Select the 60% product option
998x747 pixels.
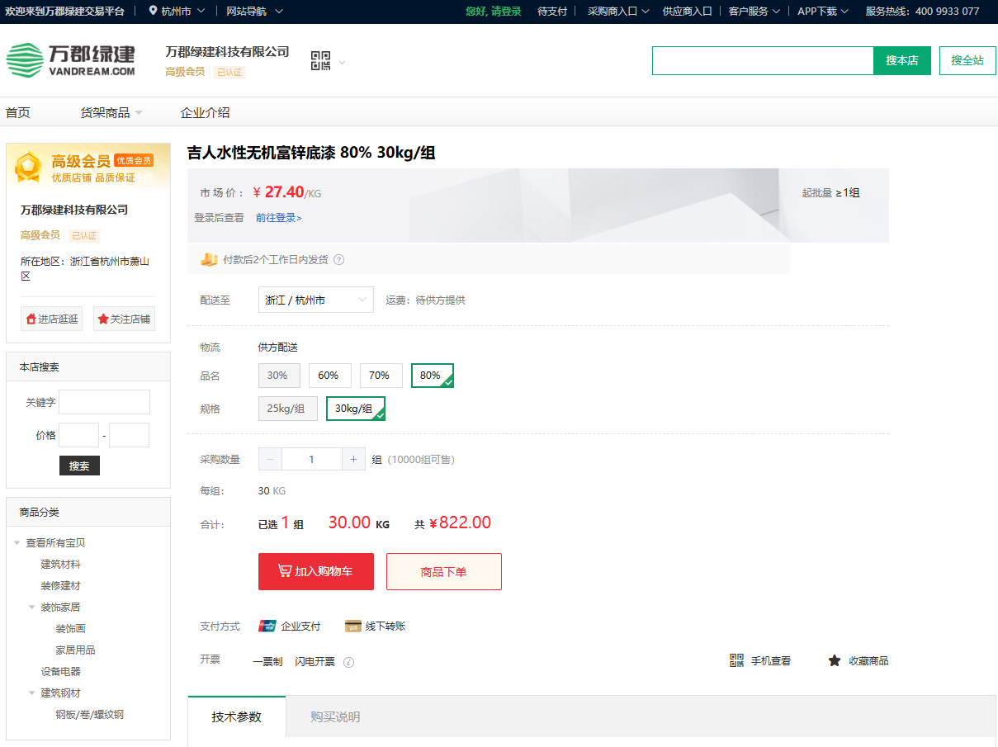click(329, 376)
